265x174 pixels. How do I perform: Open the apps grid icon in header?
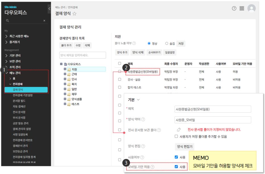[242, 9]
